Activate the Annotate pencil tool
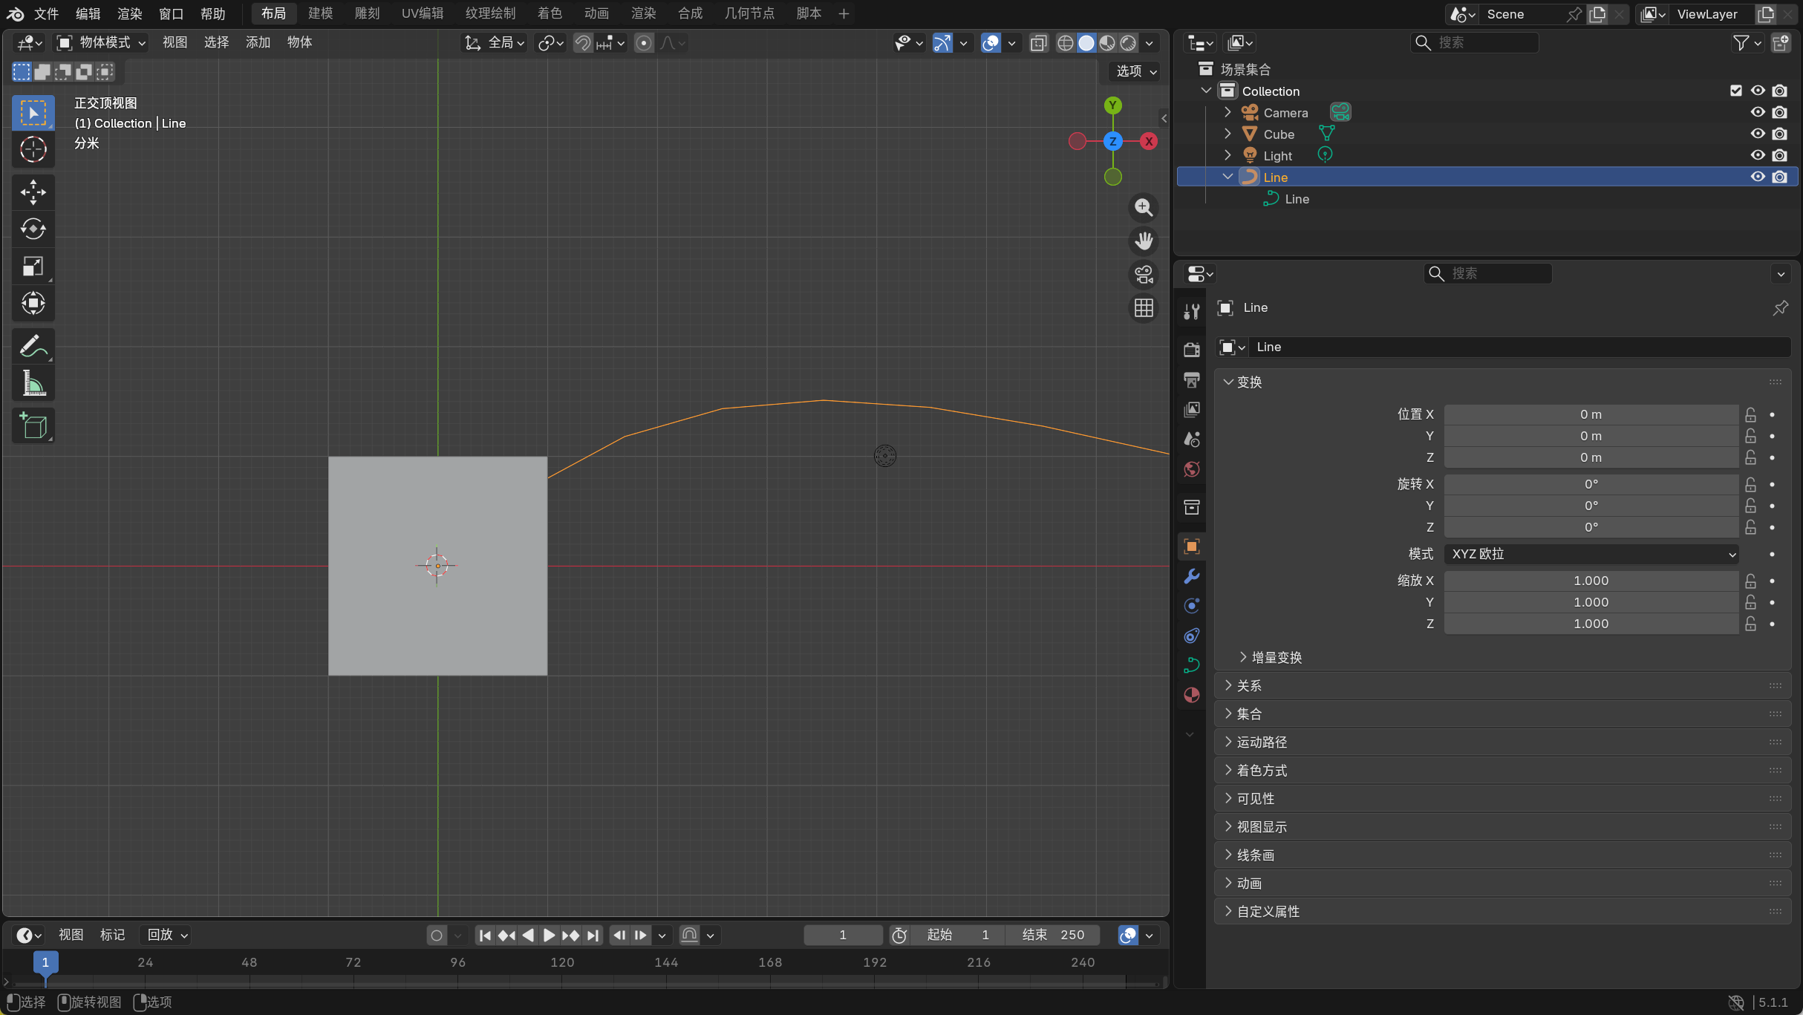 33,346
